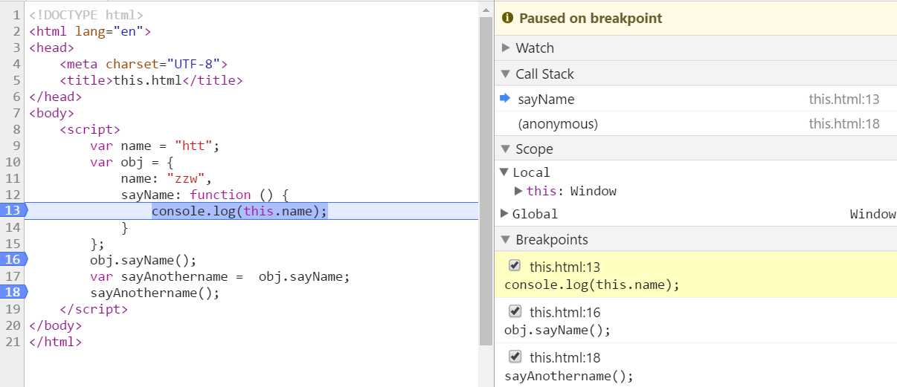
Task: Click the blue current-frame arrow icon
Action: point(505,98)
